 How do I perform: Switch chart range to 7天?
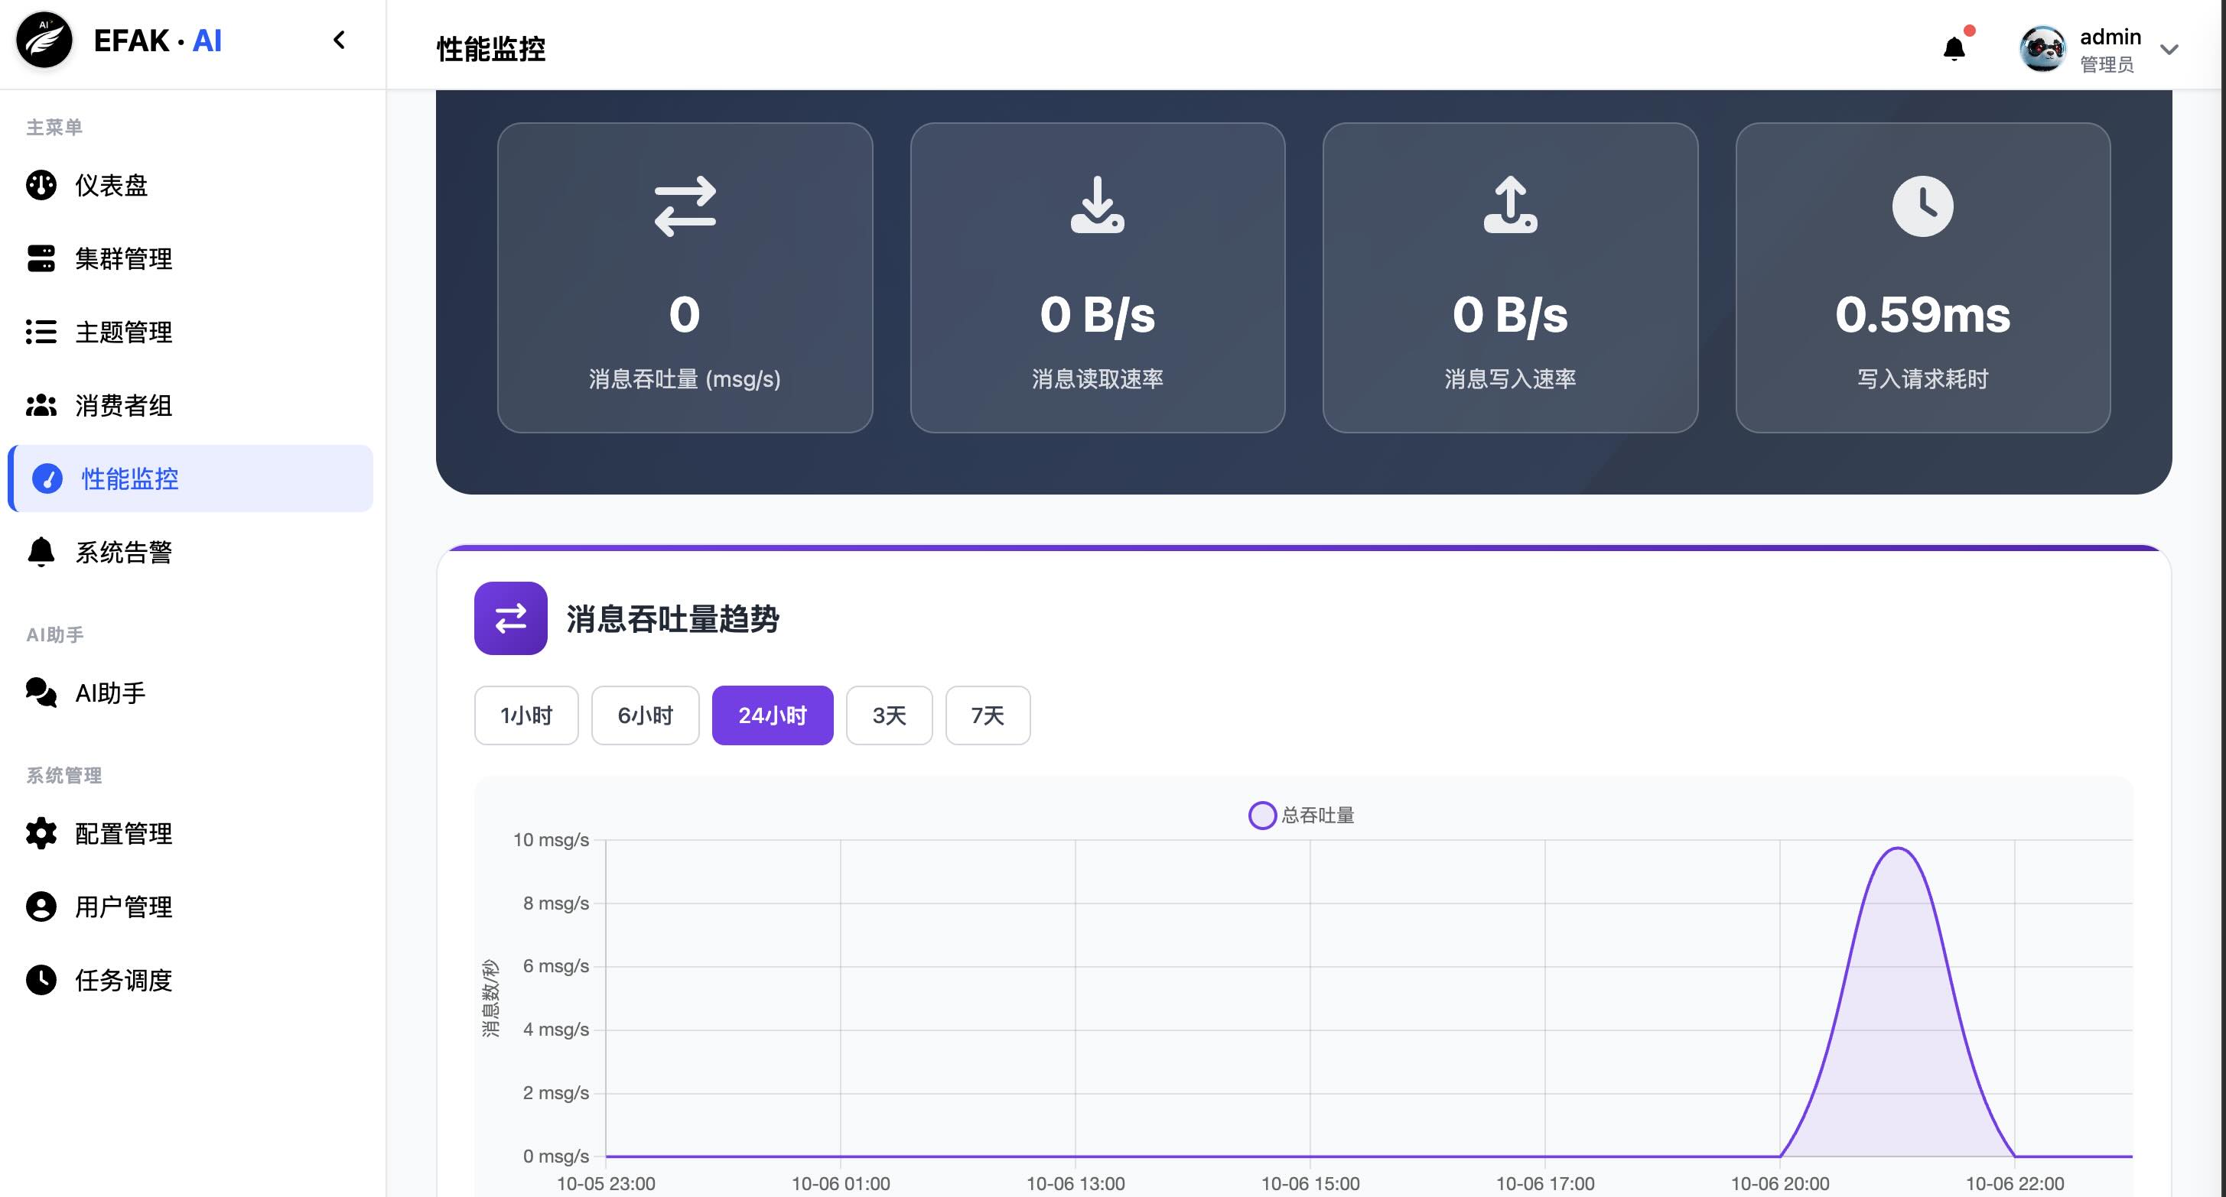[987, 715]
